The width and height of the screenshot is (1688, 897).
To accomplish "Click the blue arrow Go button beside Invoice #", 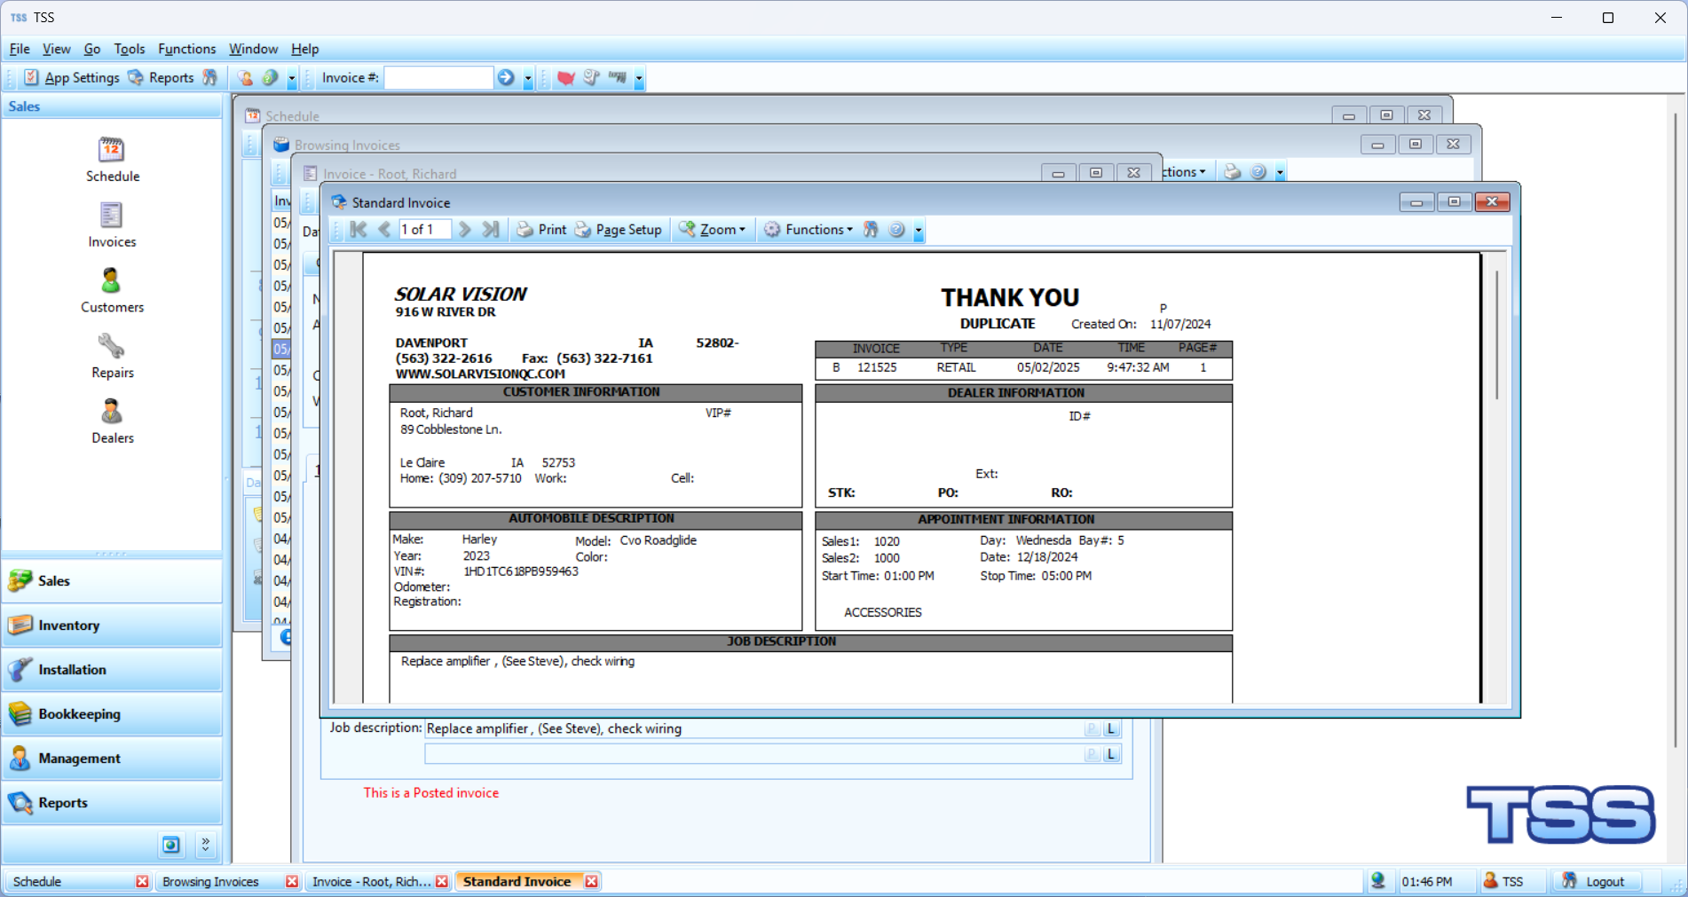I will click(506, 78).
